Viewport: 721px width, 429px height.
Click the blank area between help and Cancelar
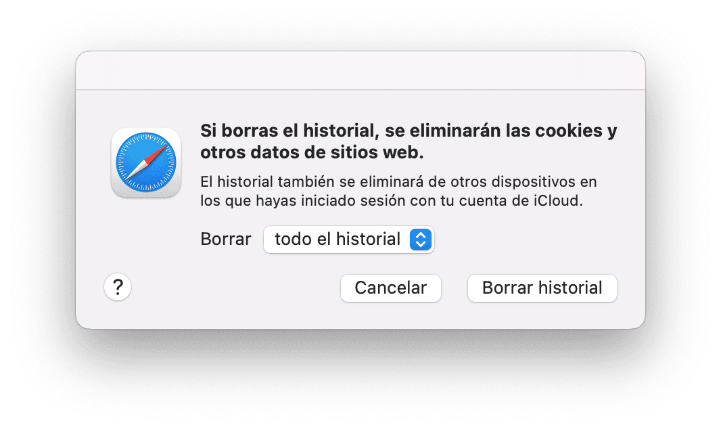[235, 288]
